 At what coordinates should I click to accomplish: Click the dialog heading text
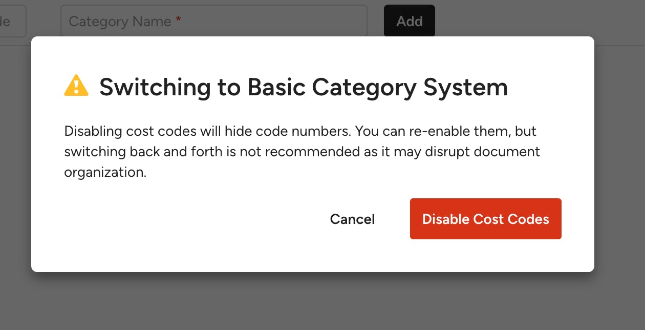coord(303,87)
